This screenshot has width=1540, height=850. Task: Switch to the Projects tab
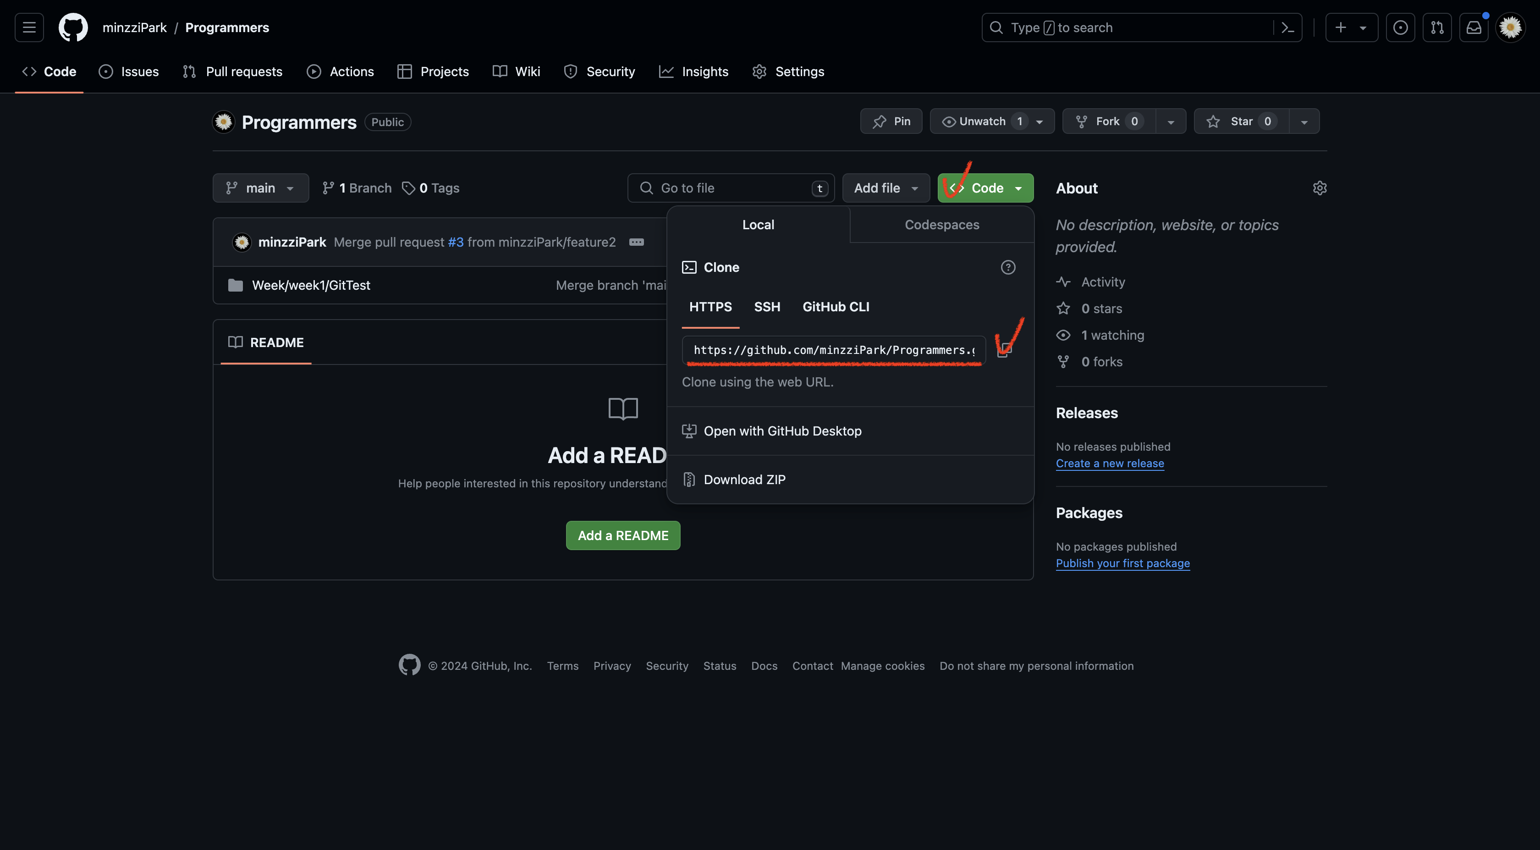pos(434,72)
